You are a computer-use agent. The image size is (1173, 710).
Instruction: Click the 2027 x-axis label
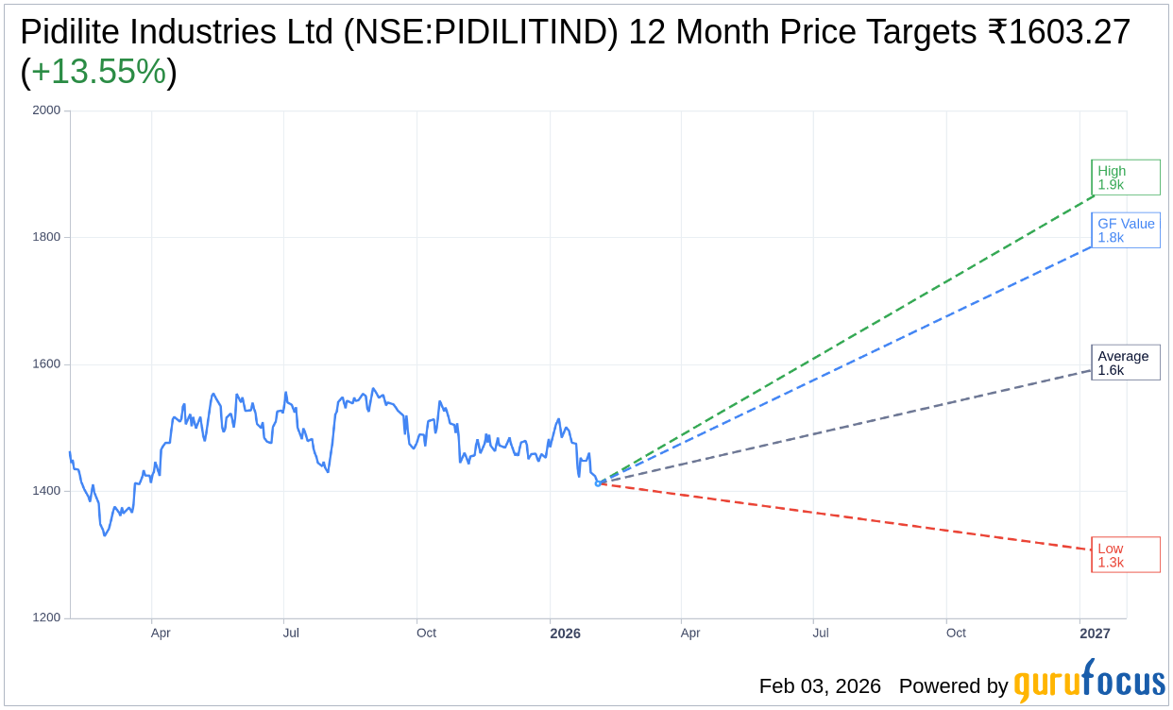pos(1096,634)
